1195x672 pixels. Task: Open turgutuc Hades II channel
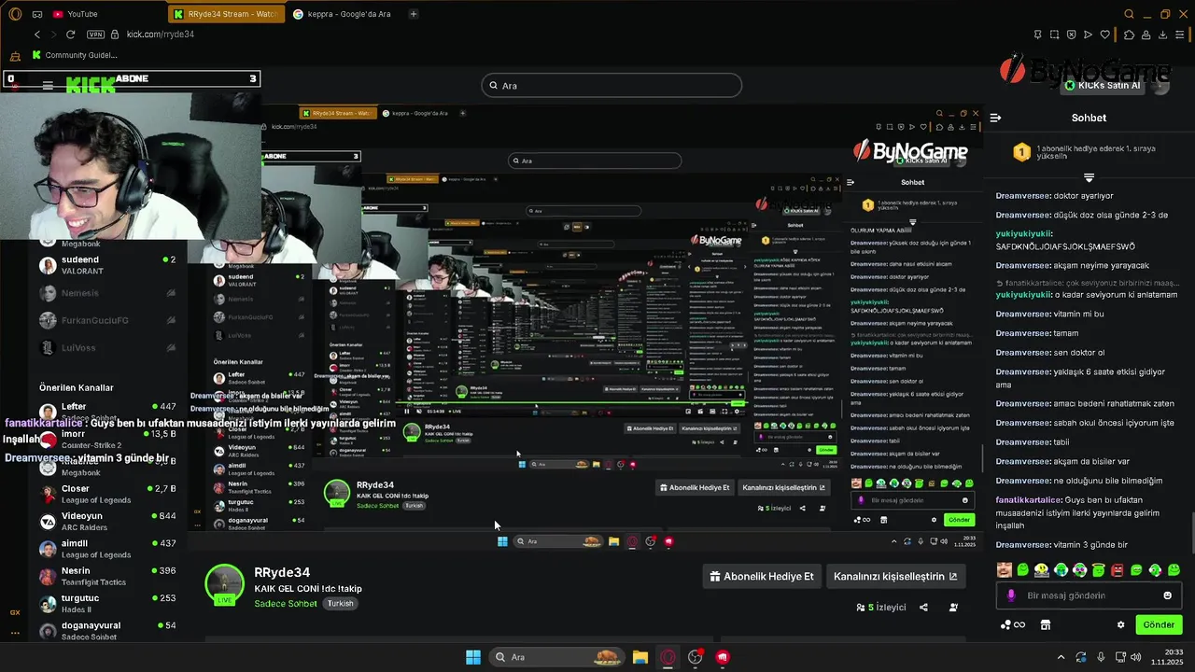click(107, 603)
